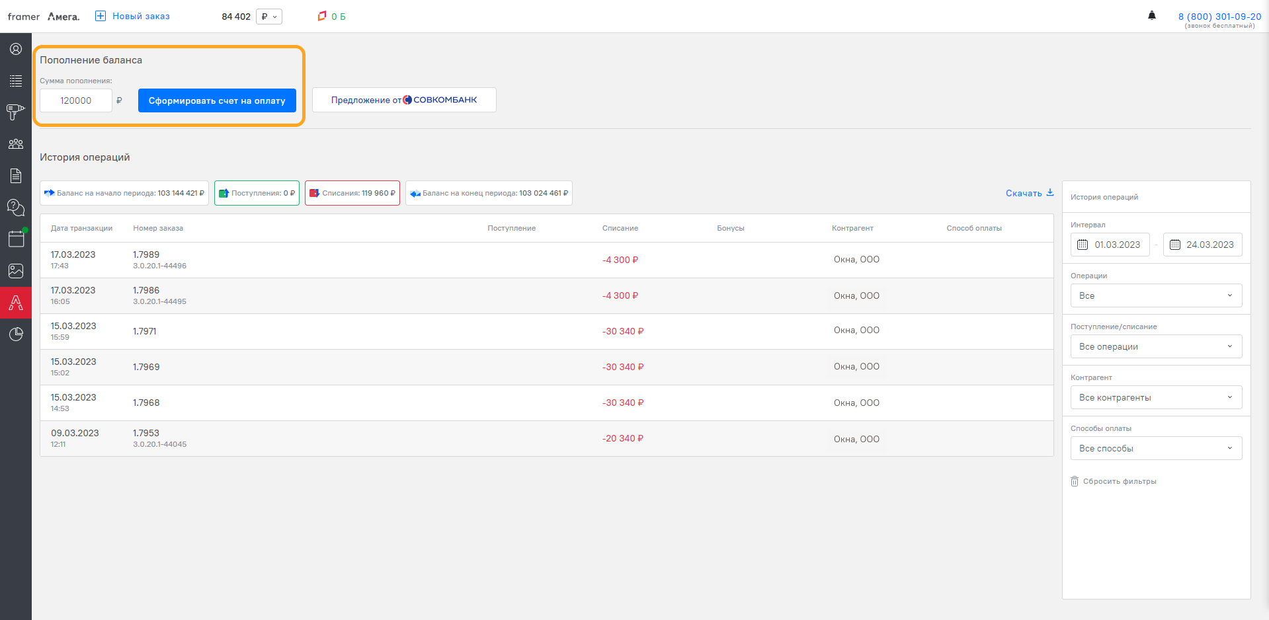Click the Баланс на начало периода badge
Viewport: 1269px width, 620px height.
(124, 193)
